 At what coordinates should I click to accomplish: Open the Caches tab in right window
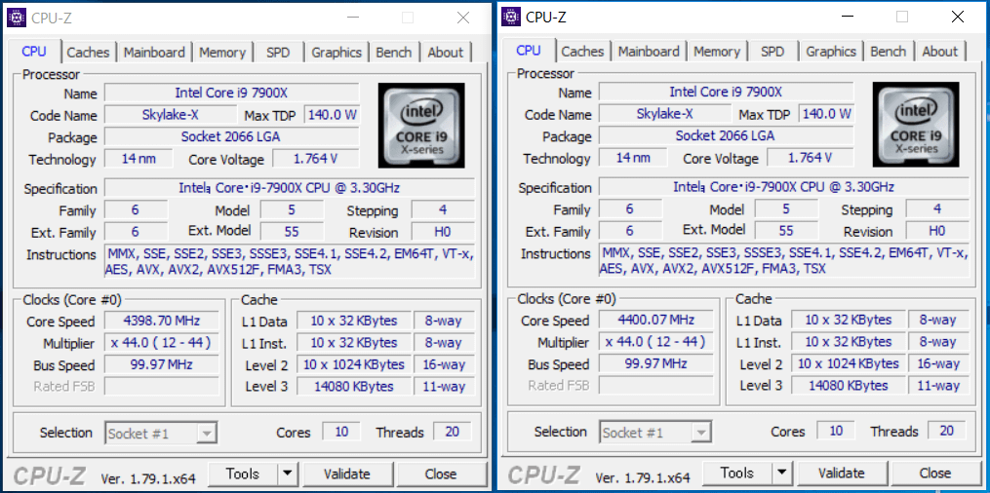[582, 52]
